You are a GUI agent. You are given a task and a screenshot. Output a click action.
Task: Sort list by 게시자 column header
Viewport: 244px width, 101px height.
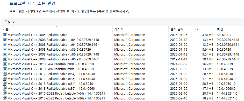[140, 29]
